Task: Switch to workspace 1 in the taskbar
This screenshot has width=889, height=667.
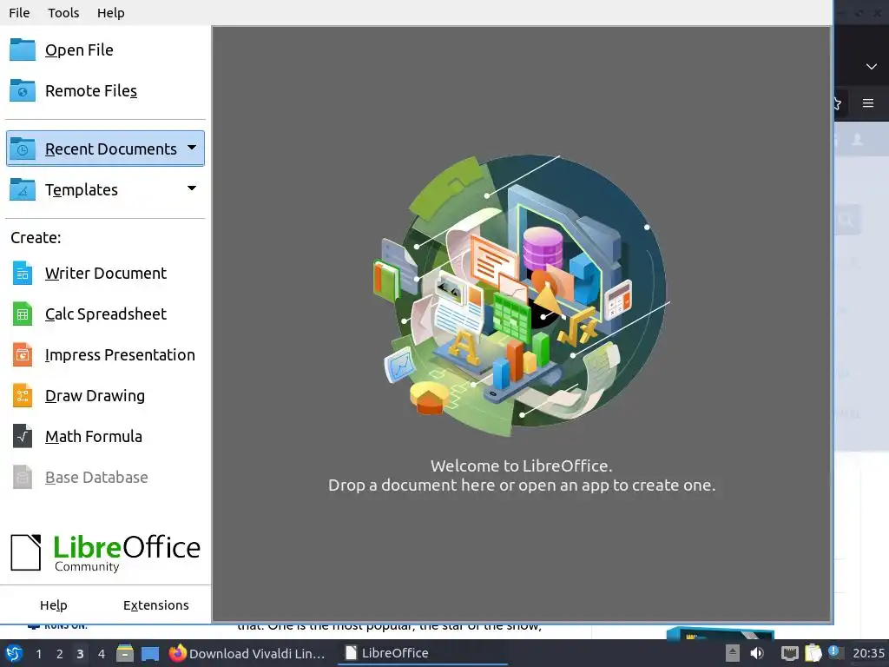Action: coord(38,654)
